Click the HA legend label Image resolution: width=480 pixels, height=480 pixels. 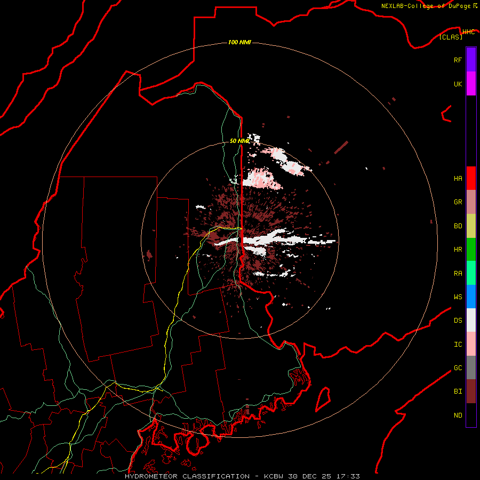(458, 178)
